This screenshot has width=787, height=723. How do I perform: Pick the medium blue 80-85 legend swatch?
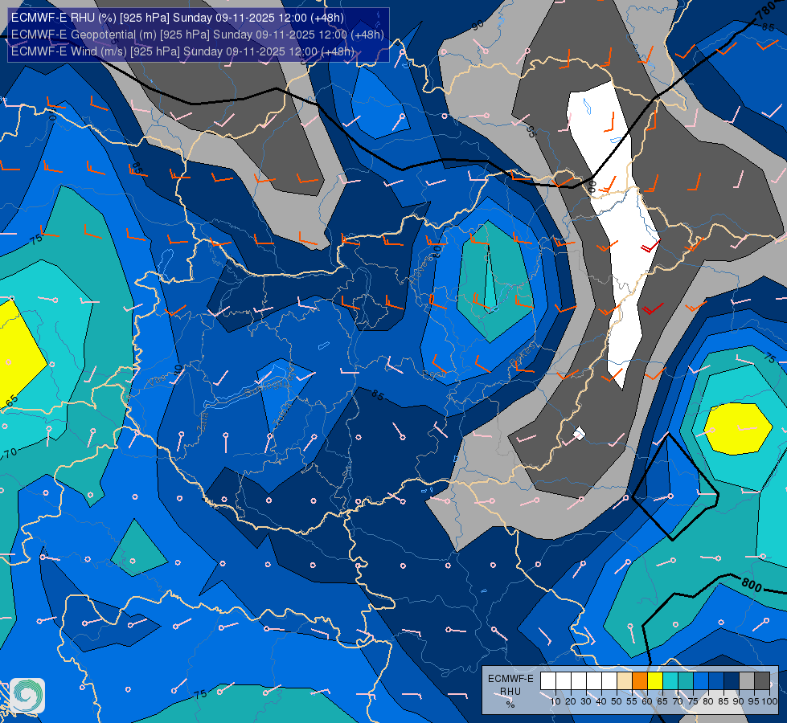click(716, 681)
